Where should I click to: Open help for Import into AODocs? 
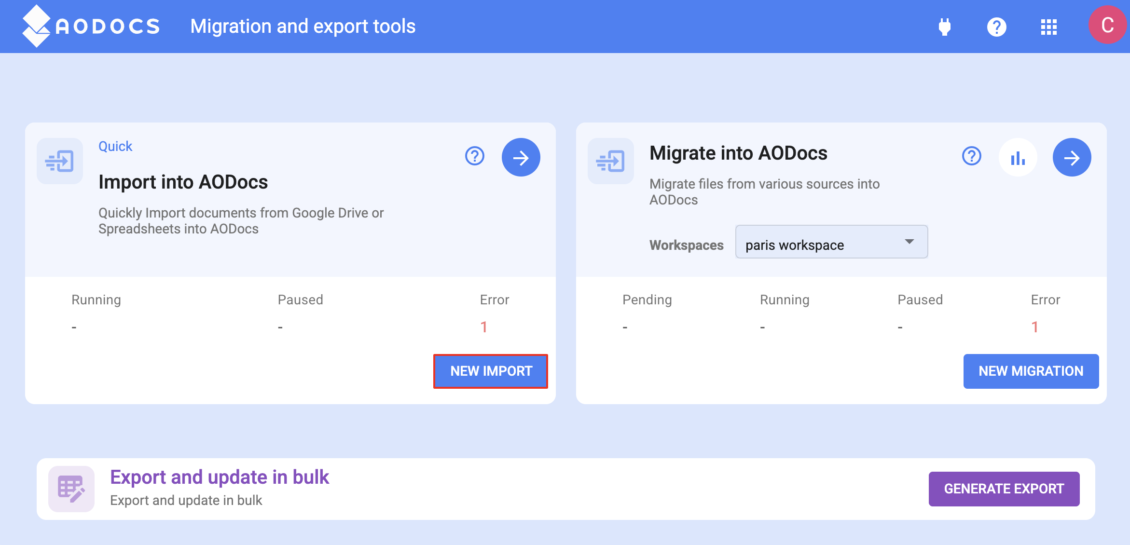click(x=475, y=156)
